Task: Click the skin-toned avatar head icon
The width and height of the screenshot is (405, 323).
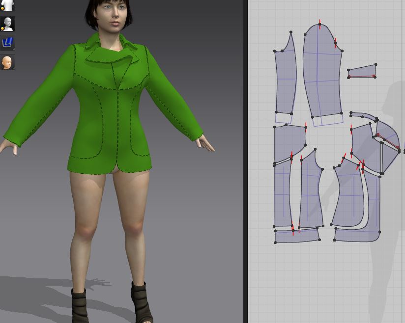Action: click(7, 62)
